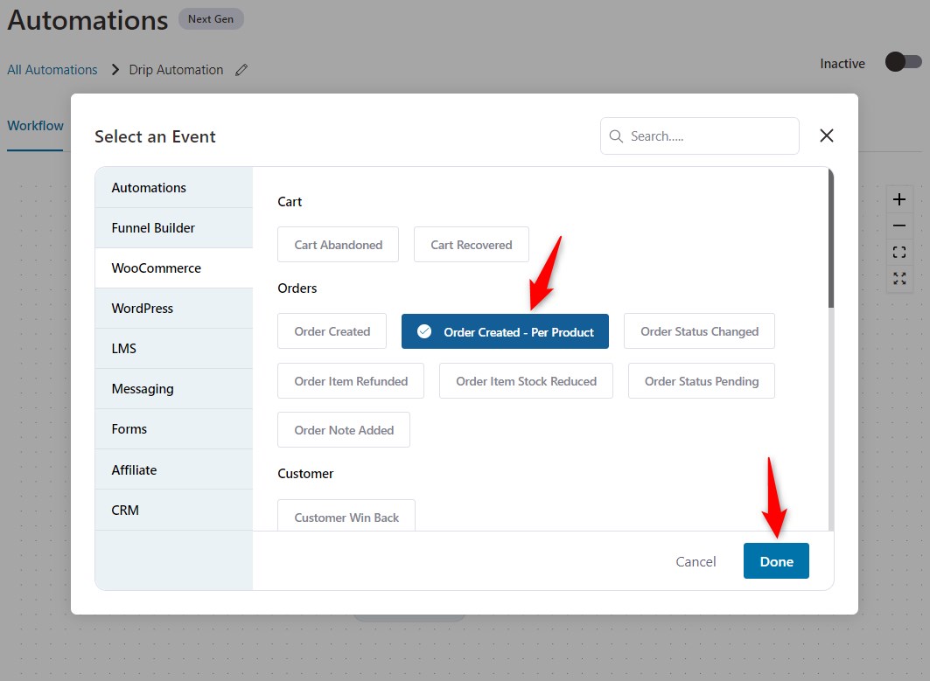The width and height of the screenshot is (930, 681).
Task: Choose the Order Item Refunded event
Action: (351, 381)
